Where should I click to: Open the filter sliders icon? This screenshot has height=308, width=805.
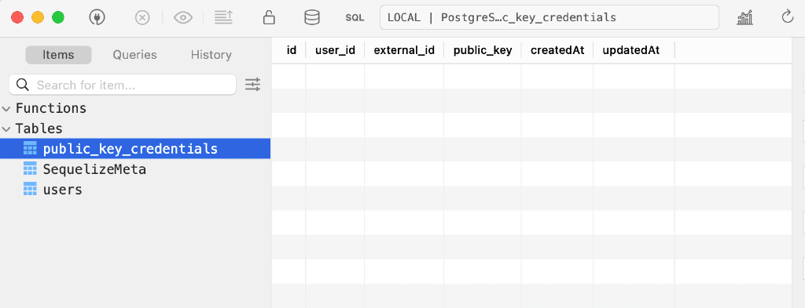(252, 85)
